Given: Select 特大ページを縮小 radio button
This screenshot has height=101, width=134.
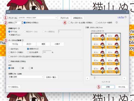Looking at the screenshot, I should (x=9, y=52).
